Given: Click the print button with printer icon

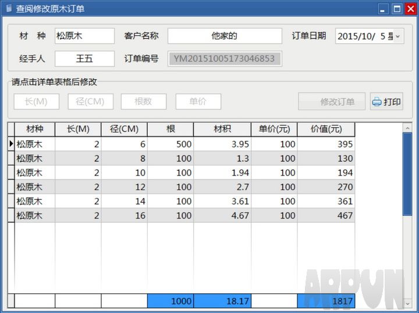Looking at the screenshot, I should click(386, 102).
